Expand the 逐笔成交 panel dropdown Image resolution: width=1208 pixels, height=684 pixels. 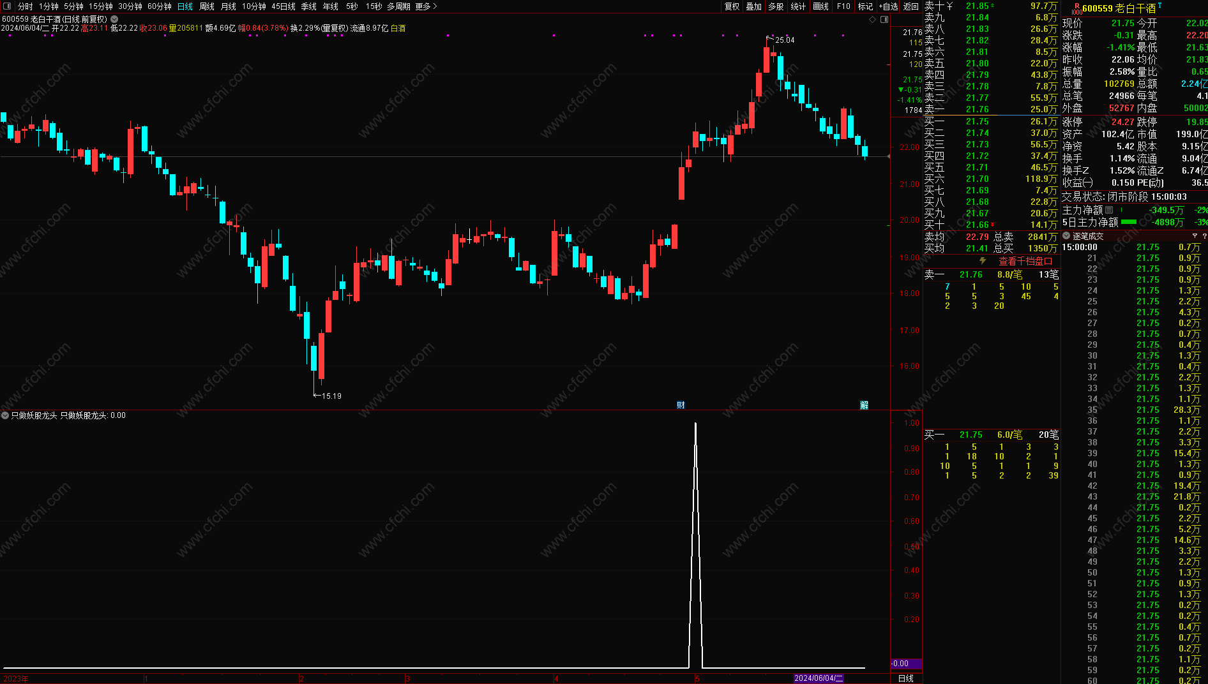1066,236
